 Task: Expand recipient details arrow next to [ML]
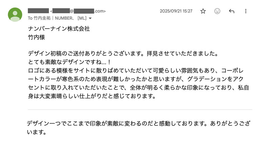90,18
